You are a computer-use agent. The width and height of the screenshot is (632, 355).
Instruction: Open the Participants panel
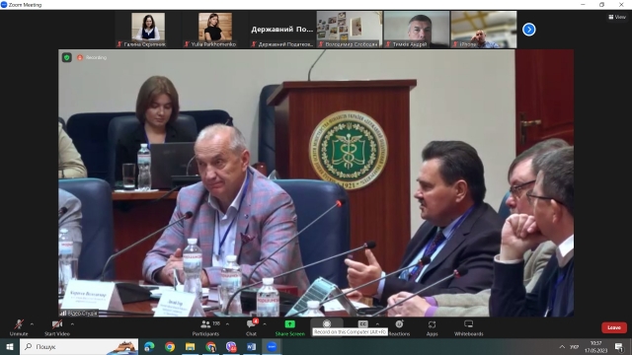[206, 328]
